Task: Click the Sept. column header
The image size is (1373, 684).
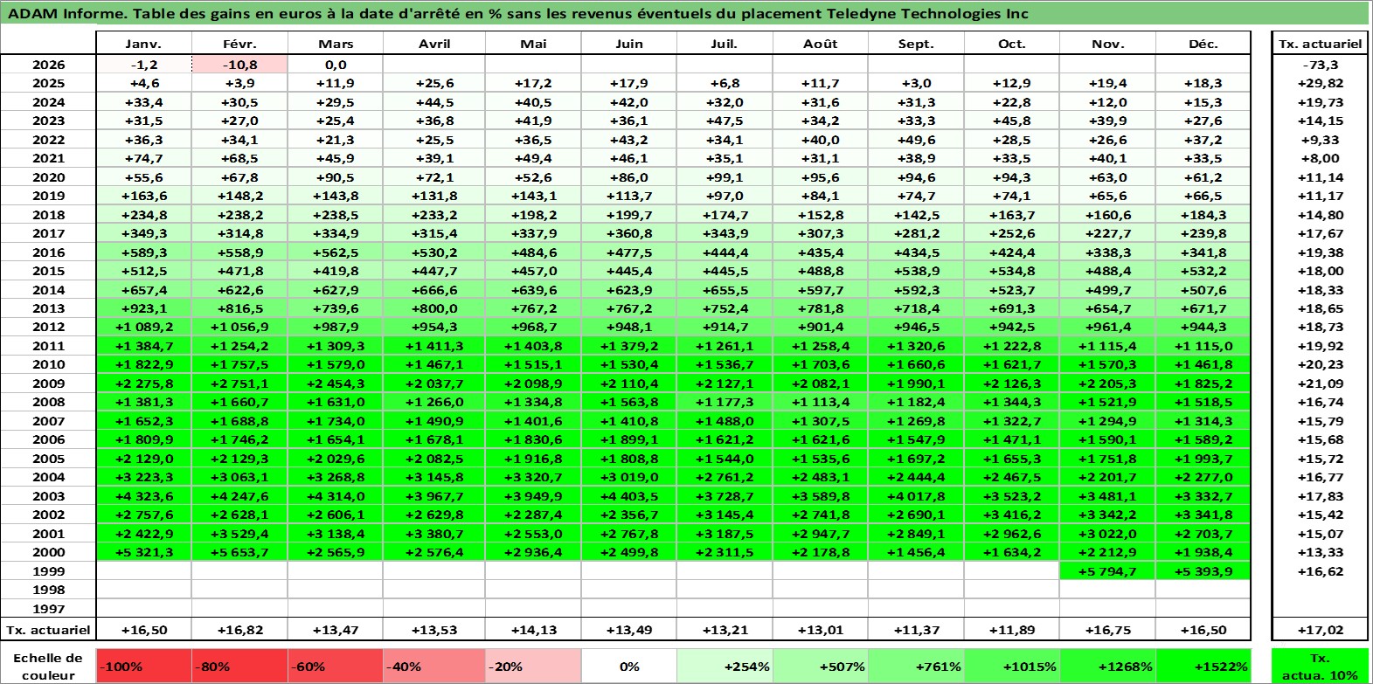Action: pos(916,44)
